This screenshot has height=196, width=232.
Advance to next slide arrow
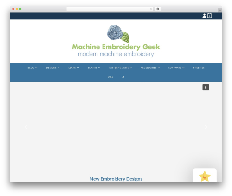[x=206, y=127]
